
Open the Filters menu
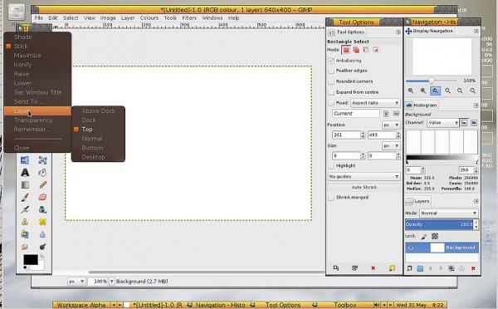pos(189,18)
